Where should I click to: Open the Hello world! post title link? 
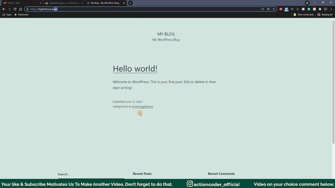(135, 68)
